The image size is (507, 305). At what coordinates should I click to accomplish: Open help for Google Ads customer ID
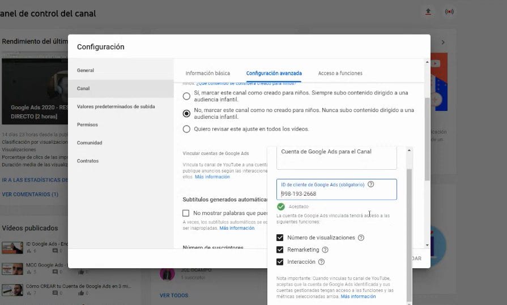pos(371,184)
